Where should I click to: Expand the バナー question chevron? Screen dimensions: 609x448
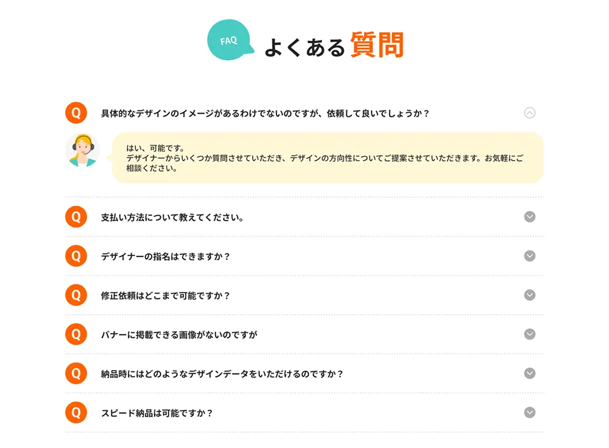click(x=529, y=334)
